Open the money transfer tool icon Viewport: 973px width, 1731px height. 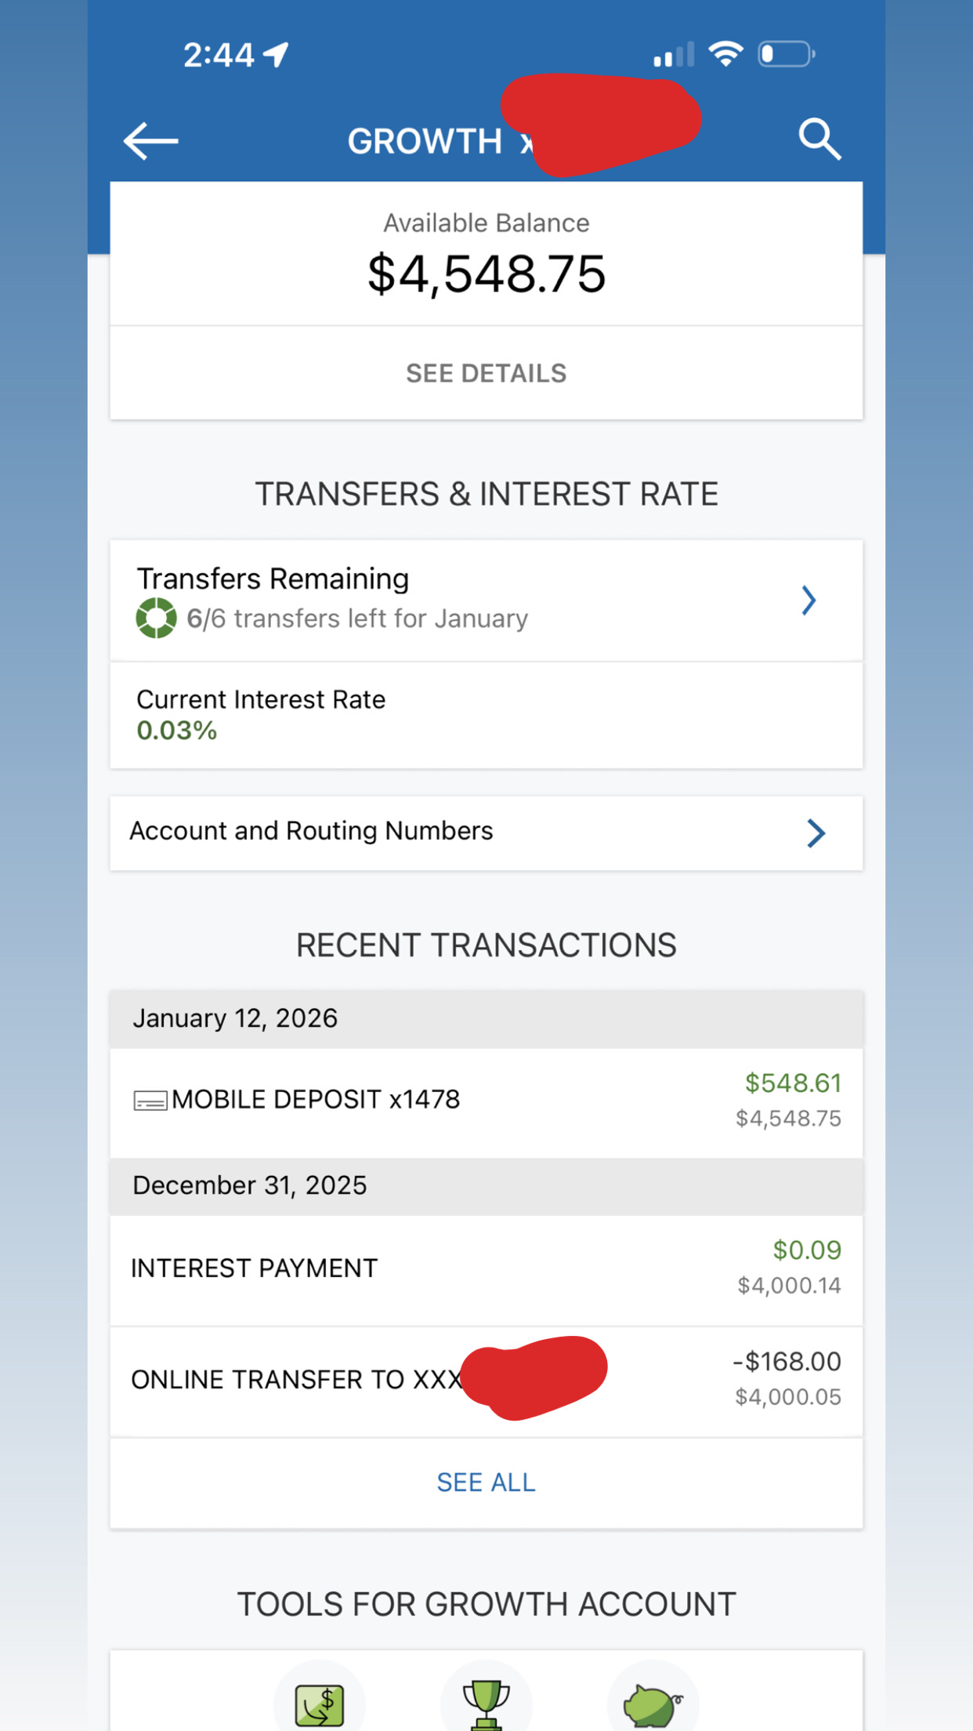tap(319, 1704)
